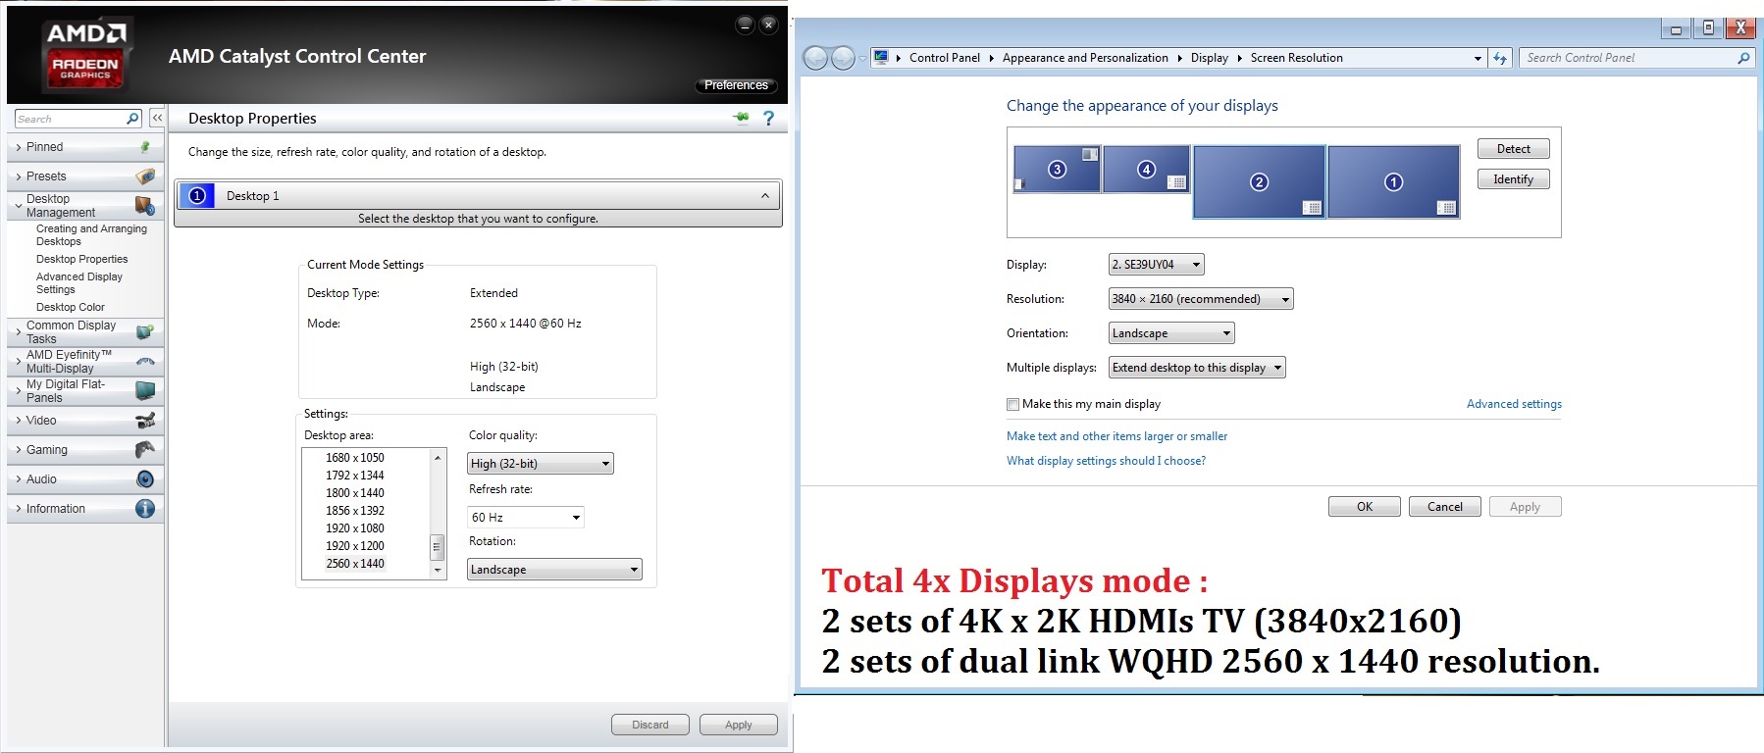Click the Audio speaker icon
The width and height of the screenshot is (1764, 753).
145,479
